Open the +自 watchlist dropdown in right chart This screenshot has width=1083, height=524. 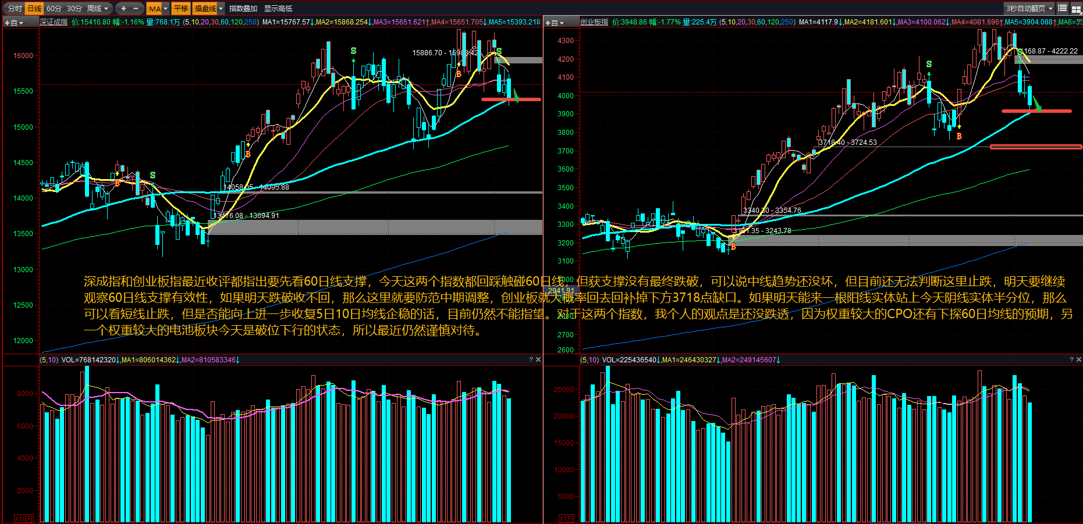554,23
